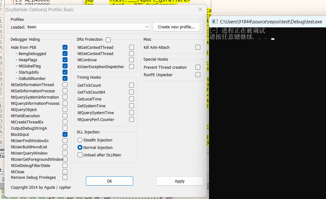Enable NtQueryObject checkbox
Screen dimensions: 326x199
(65, 110)
